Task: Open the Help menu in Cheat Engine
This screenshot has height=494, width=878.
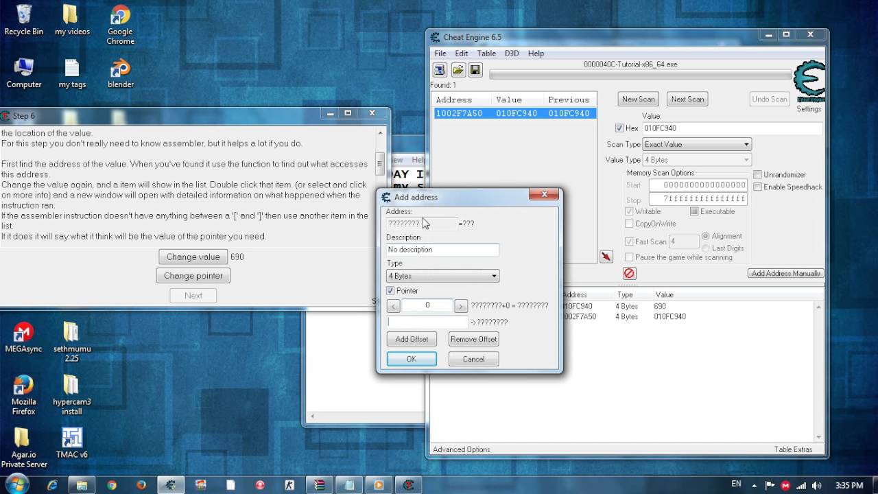Action: point(536,53)
